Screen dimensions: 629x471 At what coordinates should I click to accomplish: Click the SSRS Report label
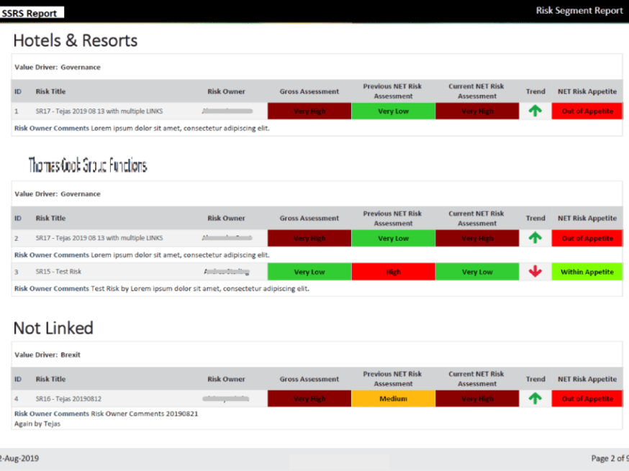click(30, 13)
